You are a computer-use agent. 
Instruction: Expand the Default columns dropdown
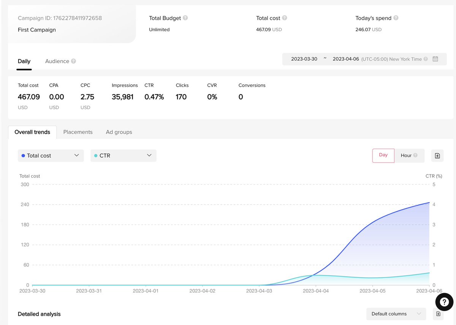[x=396, y=314]
